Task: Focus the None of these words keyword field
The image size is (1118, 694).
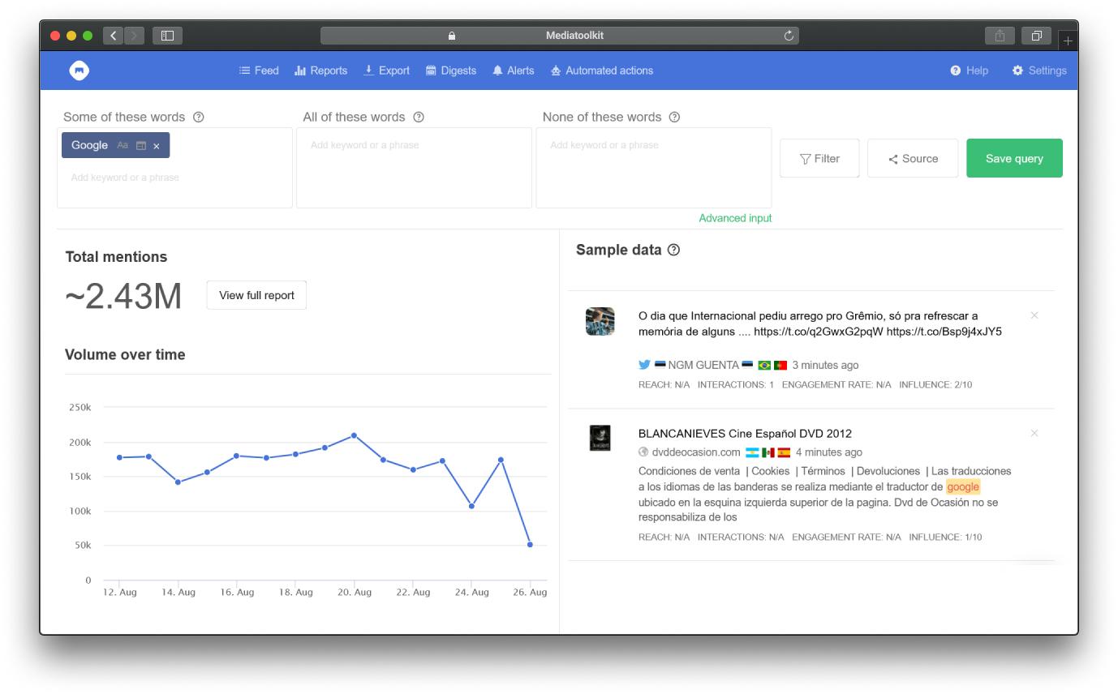Action: coord(654,168)
